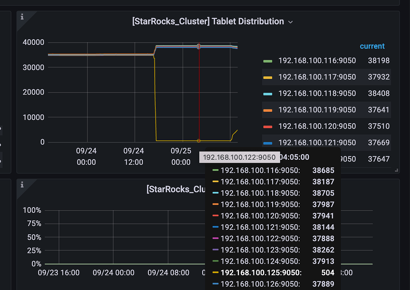410x290 pixels.
Task: Toggle series 192.168.100.116:9050 in legend
Action: click(x=317, y=60)
